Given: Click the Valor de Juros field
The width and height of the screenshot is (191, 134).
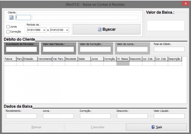Looking at the screenshot, I should click(132, 49).
